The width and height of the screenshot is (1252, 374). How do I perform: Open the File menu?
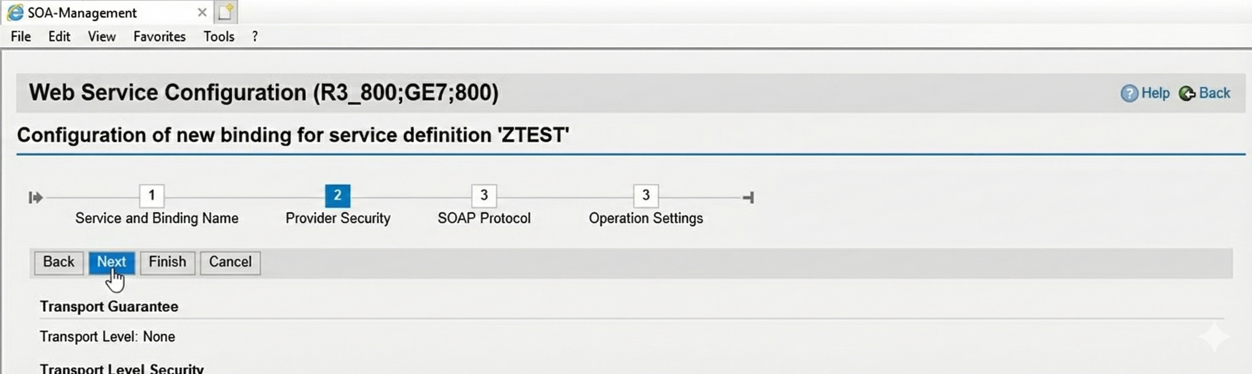[x=21, y=37]
